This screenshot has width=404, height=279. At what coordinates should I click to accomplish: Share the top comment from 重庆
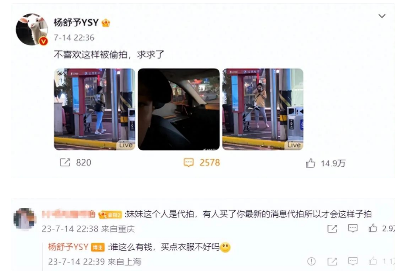pyautogui.click(x=332, y=228)
